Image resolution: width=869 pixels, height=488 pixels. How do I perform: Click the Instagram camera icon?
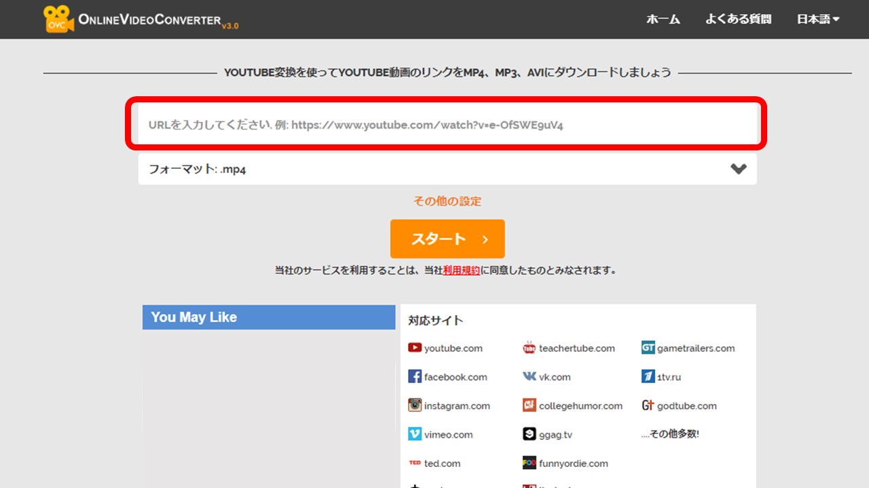pyautogui.click(x=415, y=405)
